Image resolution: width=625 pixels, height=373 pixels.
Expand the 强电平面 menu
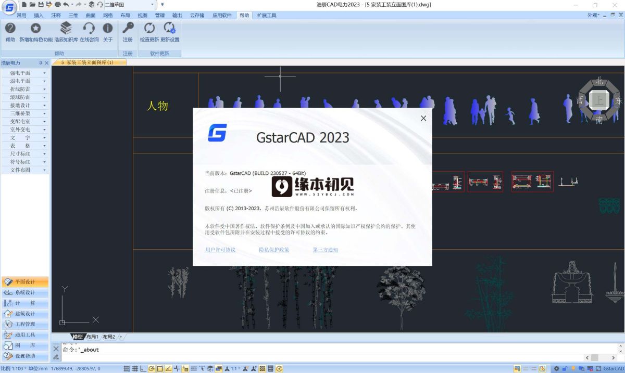[x=24, y=73]
